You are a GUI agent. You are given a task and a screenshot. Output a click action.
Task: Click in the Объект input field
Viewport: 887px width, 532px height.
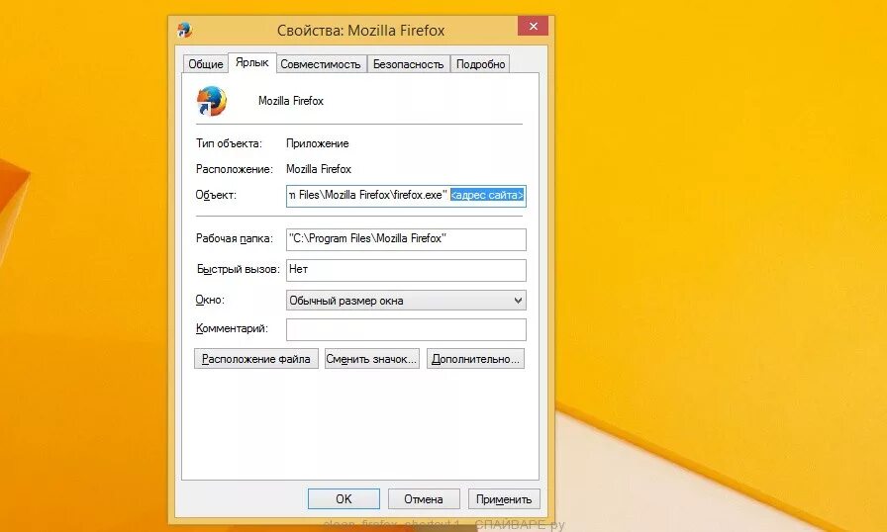coord(406,196)
